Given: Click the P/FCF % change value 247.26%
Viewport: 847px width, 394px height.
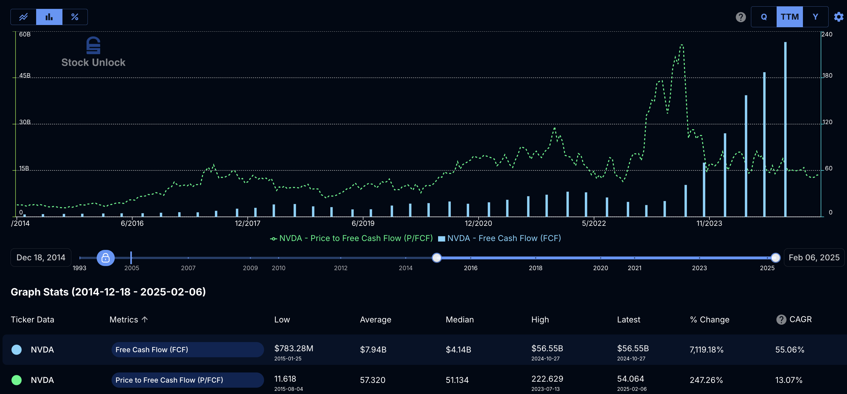Looking at the screenshot, I should tap(706, 380).
